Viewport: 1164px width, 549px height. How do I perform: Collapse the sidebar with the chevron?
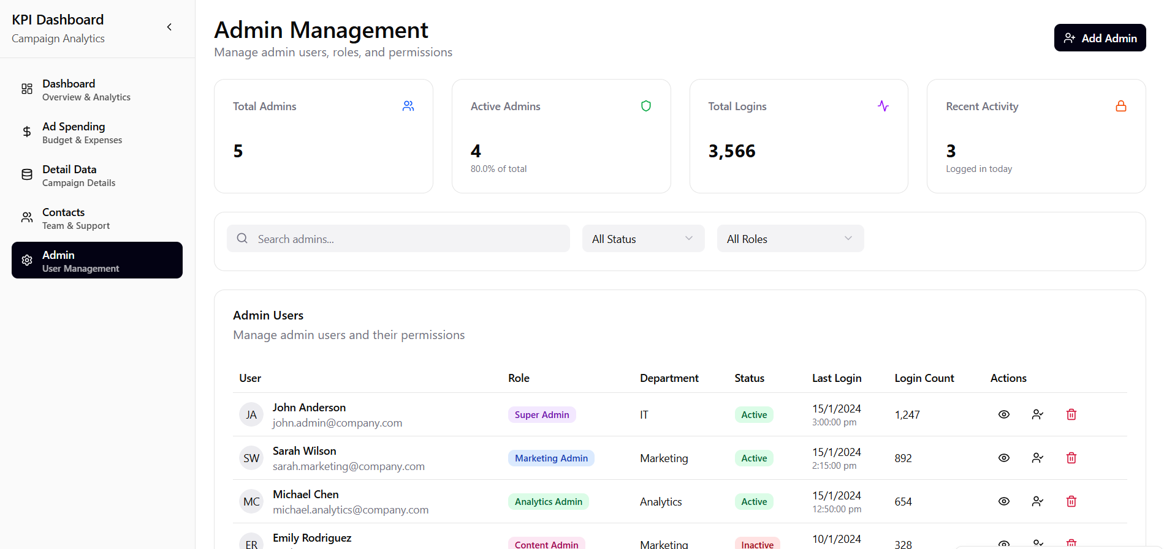169,27
